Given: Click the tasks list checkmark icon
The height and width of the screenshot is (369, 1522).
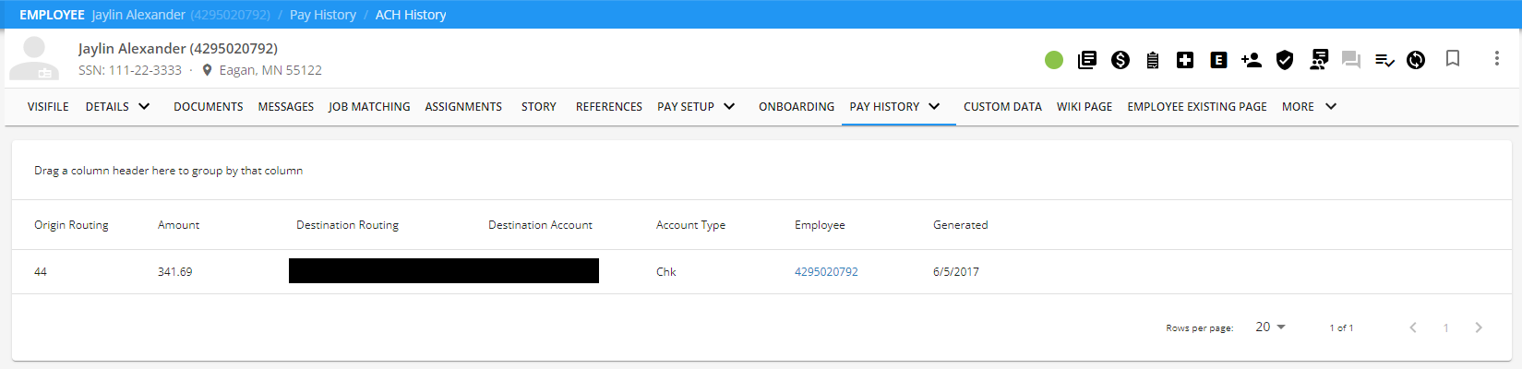Looking at the screenshot, I should pyautogui.click(x=1384, y=60).
